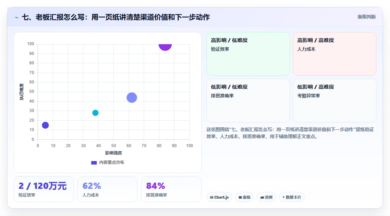Viewport: 390px width, 216px height.
Task: Click the Chart.js tag chip
Action: (x=219, y=197)
